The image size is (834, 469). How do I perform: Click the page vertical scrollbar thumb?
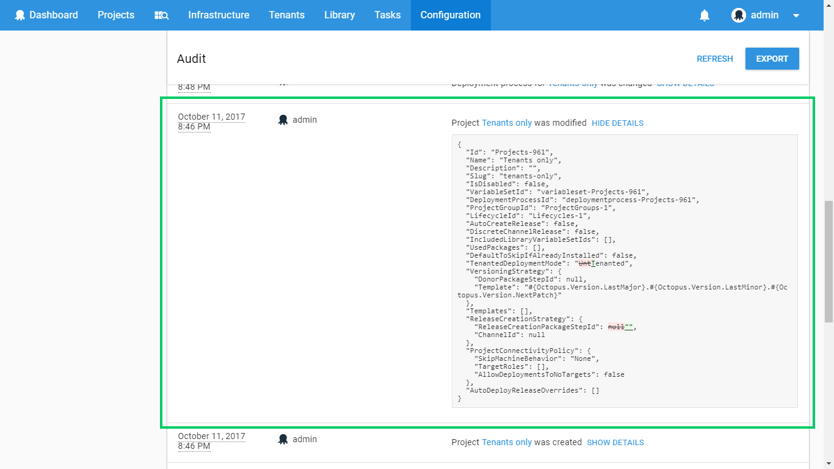click(x=829, y=261)
